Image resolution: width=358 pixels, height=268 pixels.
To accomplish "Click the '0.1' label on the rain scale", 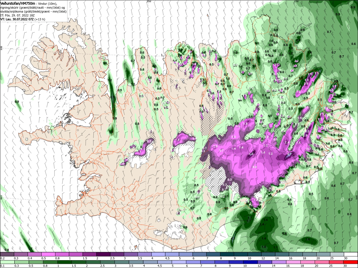I will (2, 266).
